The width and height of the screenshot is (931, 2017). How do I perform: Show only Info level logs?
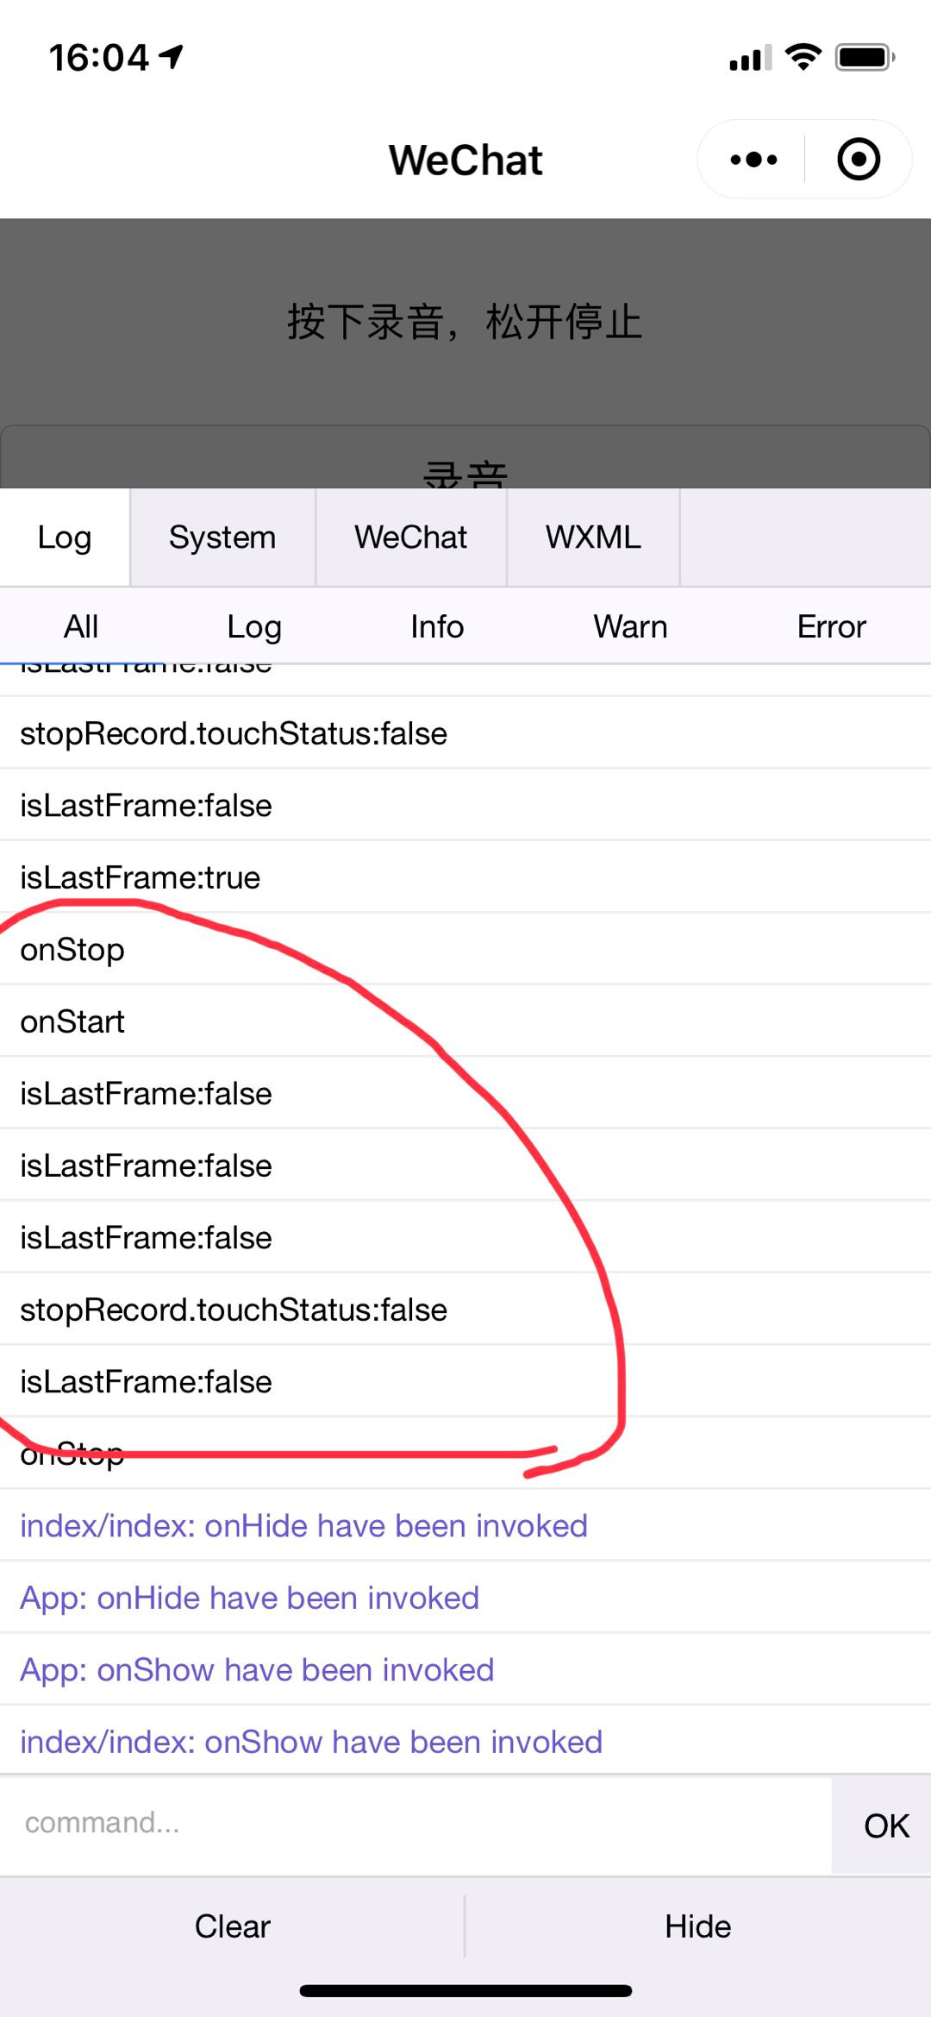pyautogui.click(x=437, y=627)
